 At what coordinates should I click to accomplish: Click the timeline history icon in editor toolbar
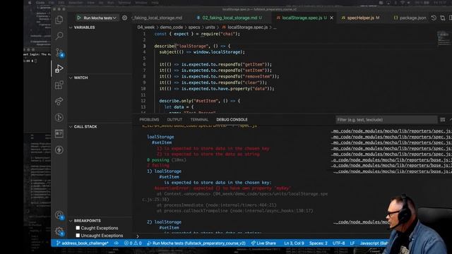point(434,18)
